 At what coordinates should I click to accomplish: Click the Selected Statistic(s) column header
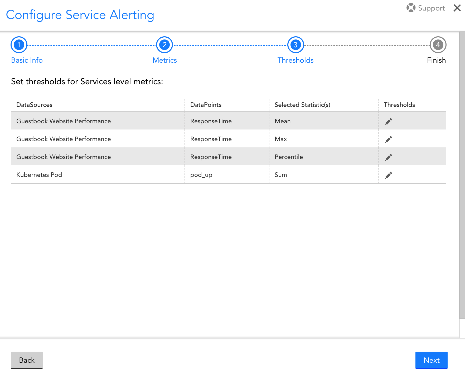click(302, 105)
